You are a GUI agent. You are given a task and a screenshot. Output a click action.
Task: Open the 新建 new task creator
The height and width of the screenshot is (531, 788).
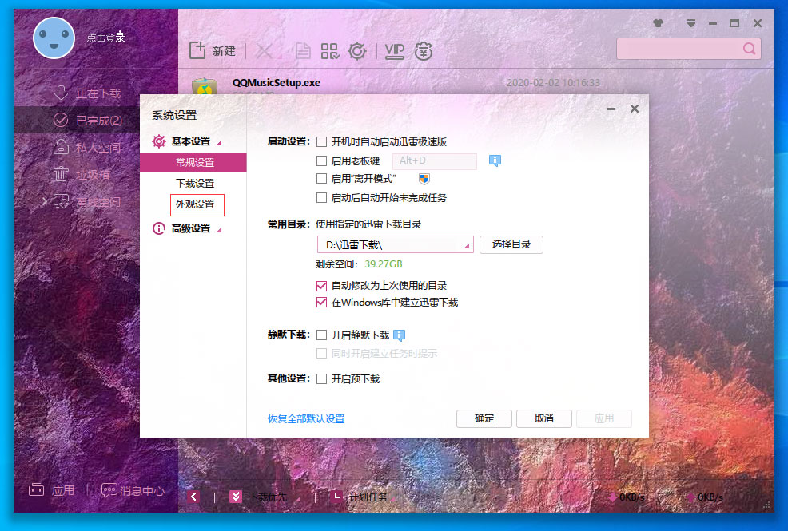pyautogui.click(x=212, y=50)
